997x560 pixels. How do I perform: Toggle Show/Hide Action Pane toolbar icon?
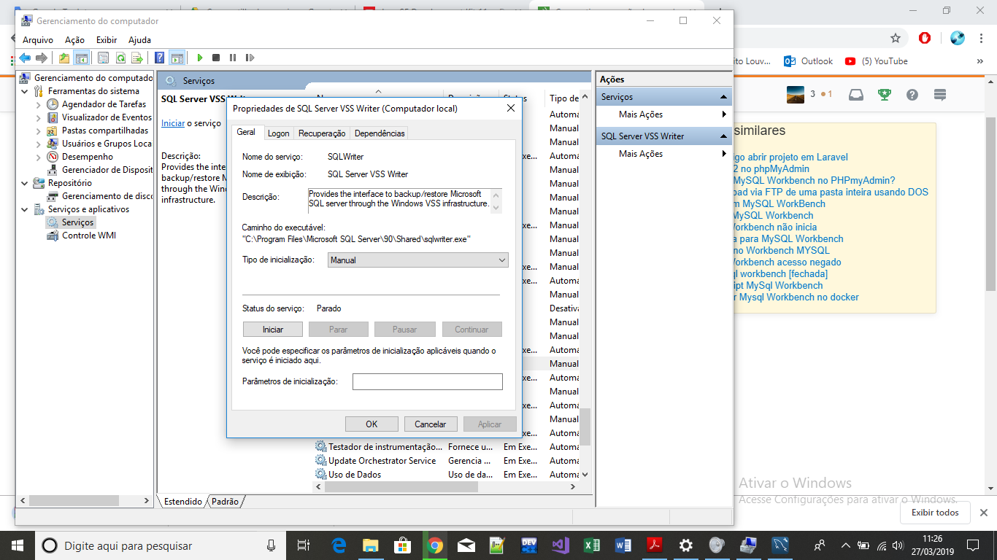click(177, 58)
